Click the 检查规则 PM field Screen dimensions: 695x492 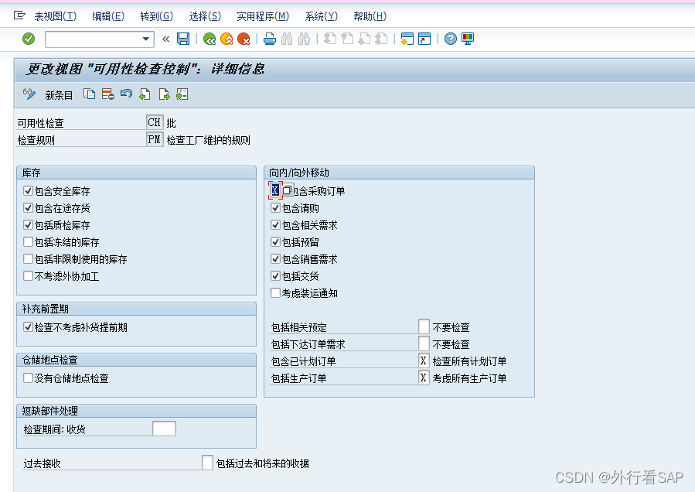(155, 140)
